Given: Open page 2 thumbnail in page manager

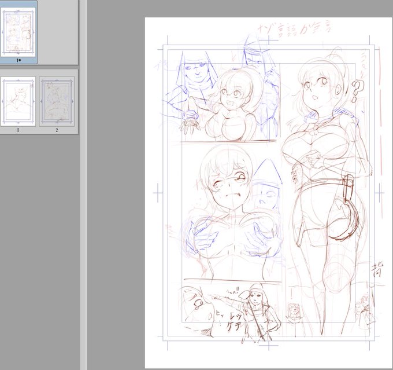Looking at the screenshot, I should pos(57,101).
